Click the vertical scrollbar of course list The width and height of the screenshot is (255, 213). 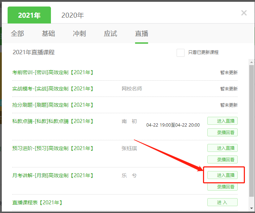(251, 130)
